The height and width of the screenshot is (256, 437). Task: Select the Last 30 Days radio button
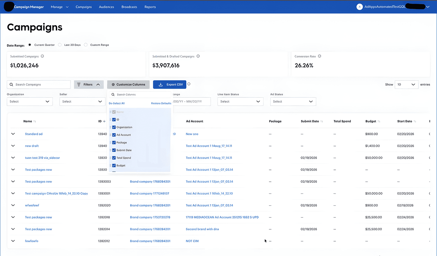click(x=59, y=45)
